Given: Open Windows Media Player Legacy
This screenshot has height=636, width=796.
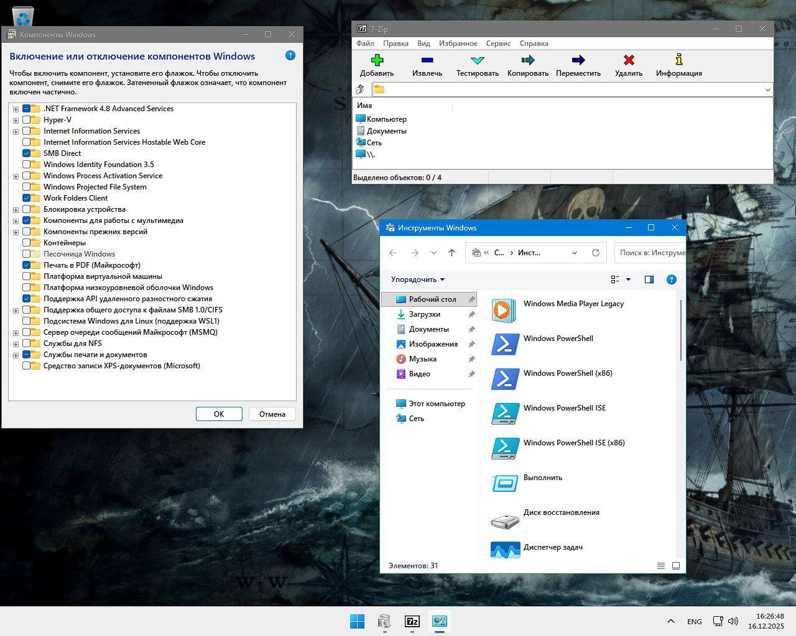Looking at the screenshot, I should pyautogui.click(x=573, y=304).
